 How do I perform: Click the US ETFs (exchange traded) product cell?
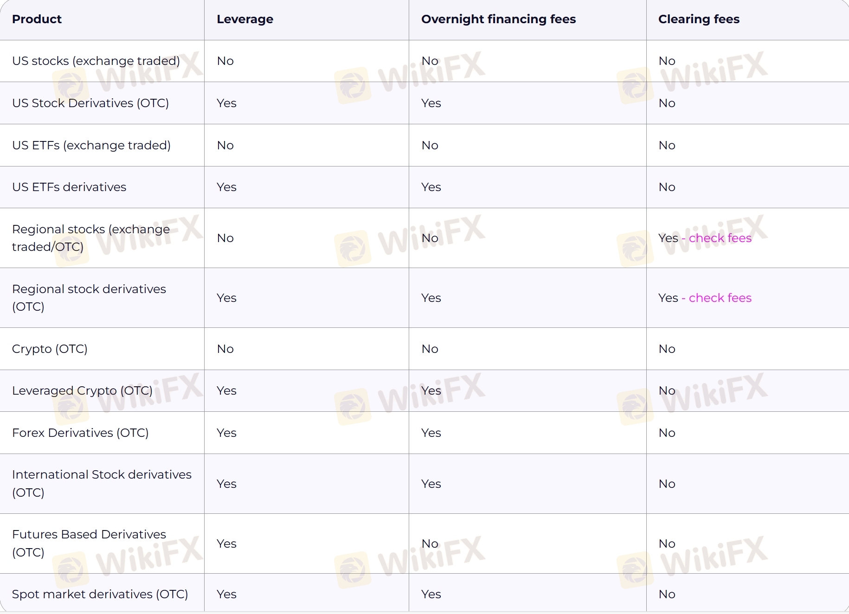pos(91,145)
